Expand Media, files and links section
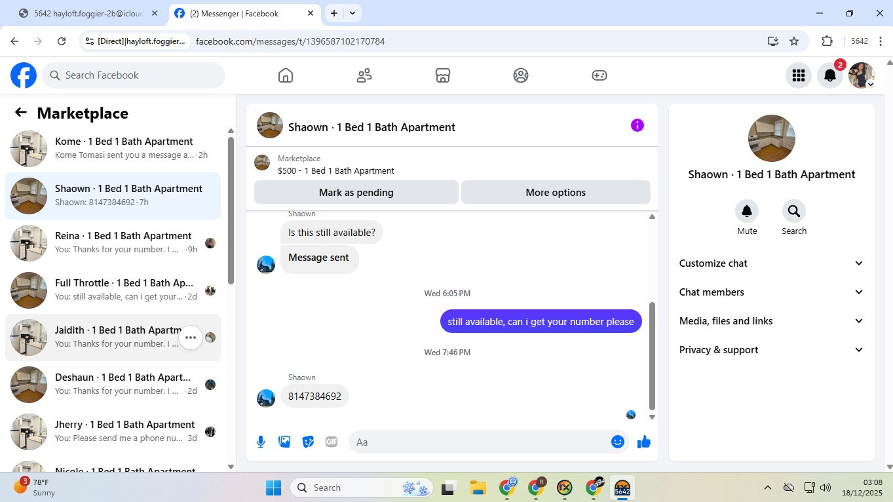 click(772, 321)
